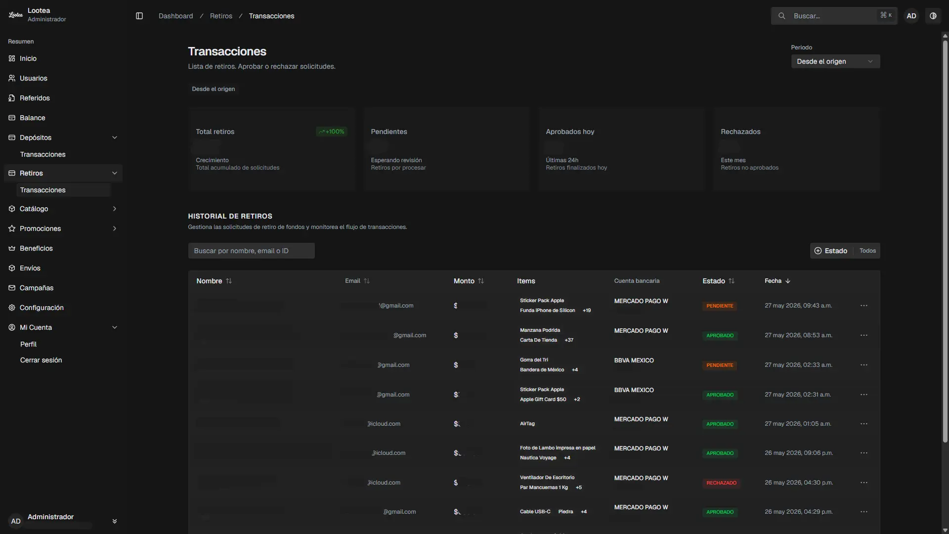The image size is (949, 534).
Task: Click the 'Desde el origen' filter chip
Action: (214, 89)
